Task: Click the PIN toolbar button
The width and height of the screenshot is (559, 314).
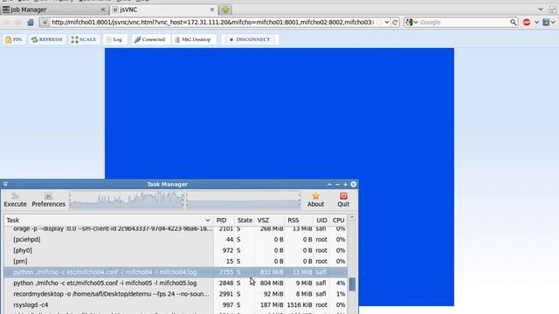Action: [14, 39]
